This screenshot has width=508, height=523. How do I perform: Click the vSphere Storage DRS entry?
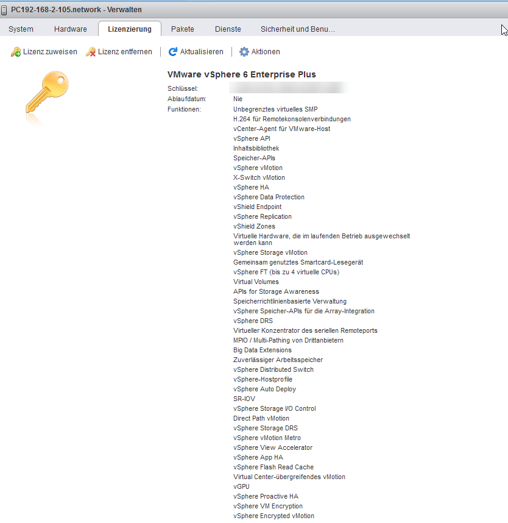(x=266, y=429)
